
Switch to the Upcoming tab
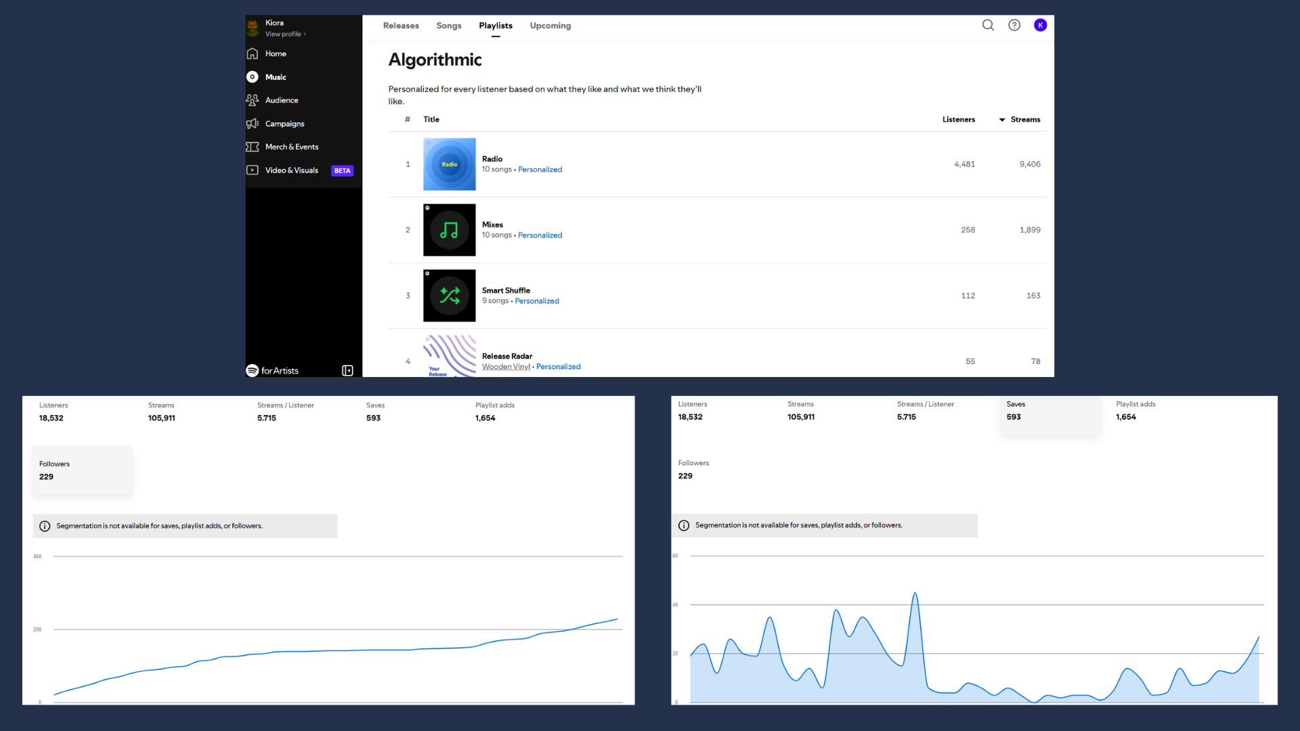pyautogui.click(x=550, y=26)
